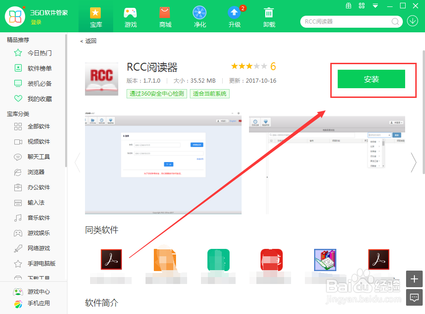Image resolution: width=425 pixels, height=314 pixels.
Task: Click the 游戏娱乐 gamepad icon
Action: [18, 233]
